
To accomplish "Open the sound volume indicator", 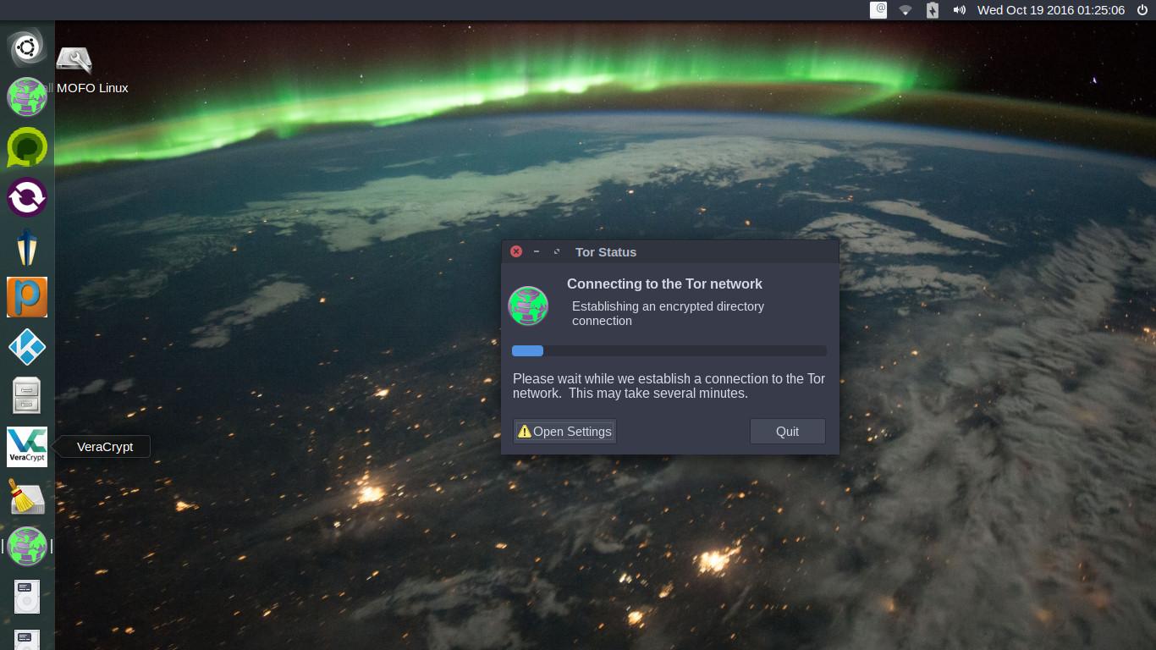I will coord(960,10).
